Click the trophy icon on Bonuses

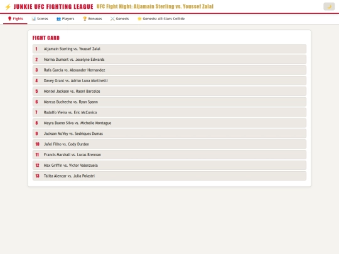tap(85, 19)
